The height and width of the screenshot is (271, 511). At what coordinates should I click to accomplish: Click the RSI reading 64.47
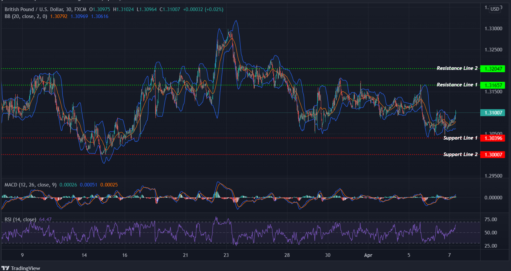[46, 219]
